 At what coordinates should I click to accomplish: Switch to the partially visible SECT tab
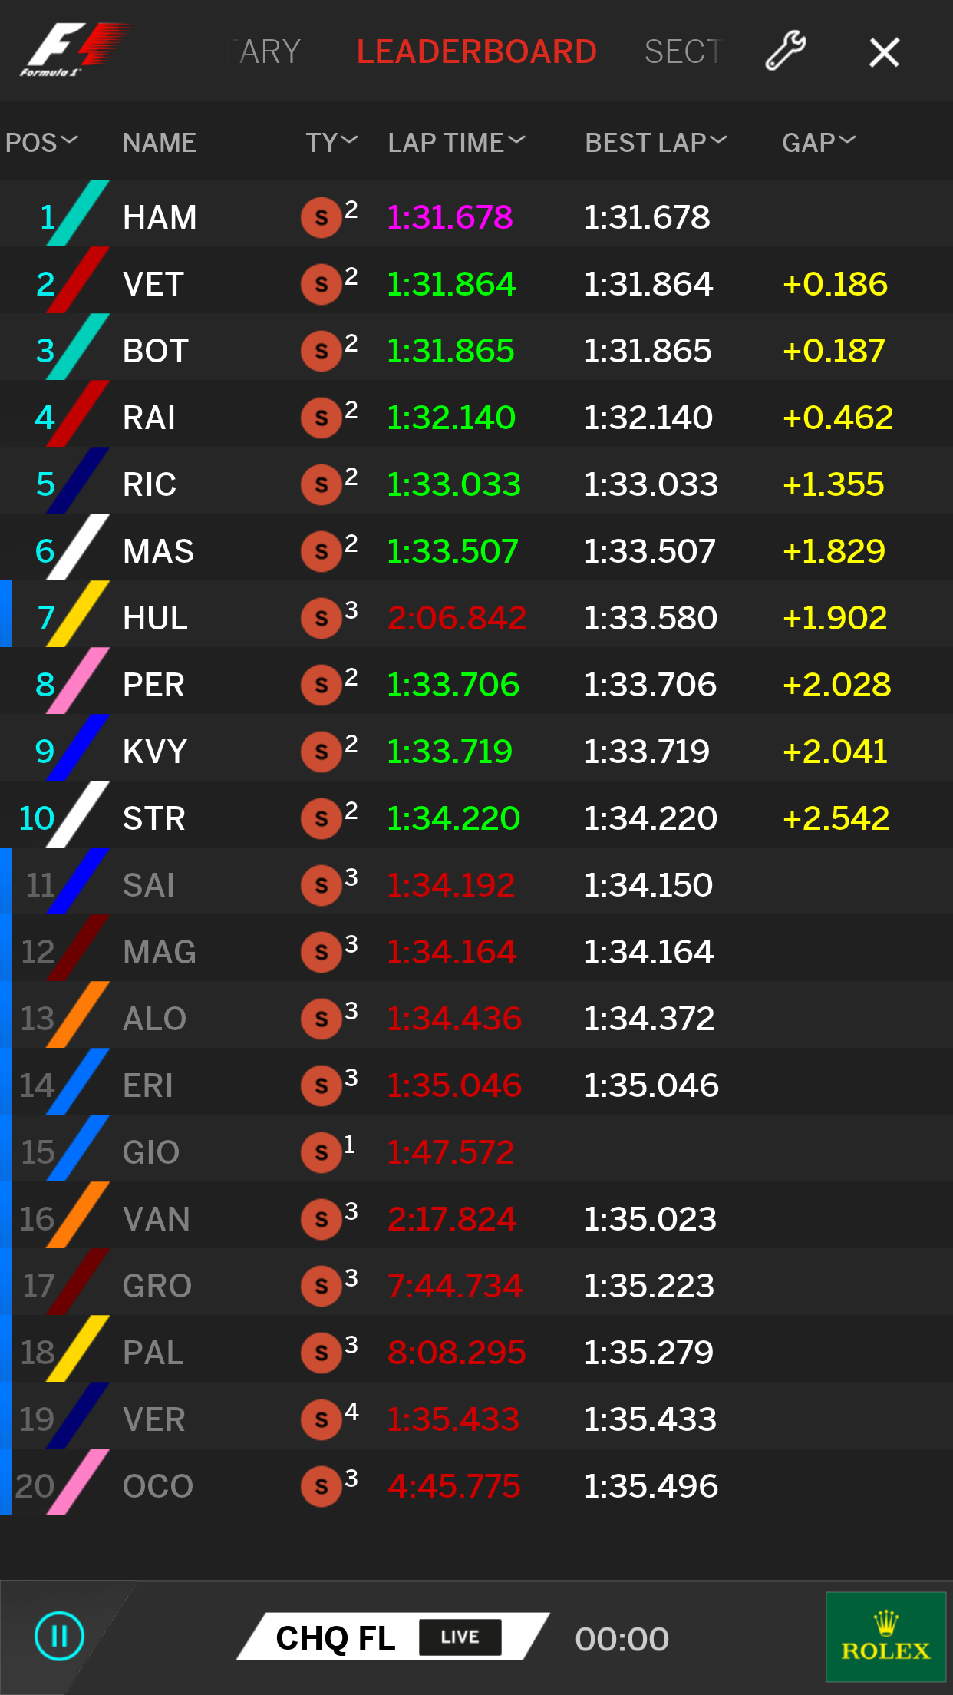(x=682, y=52)
